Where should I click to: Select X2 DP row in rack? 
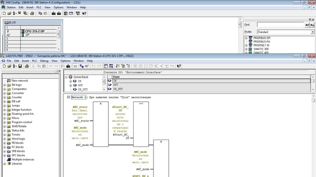click(x=31, y=35)
